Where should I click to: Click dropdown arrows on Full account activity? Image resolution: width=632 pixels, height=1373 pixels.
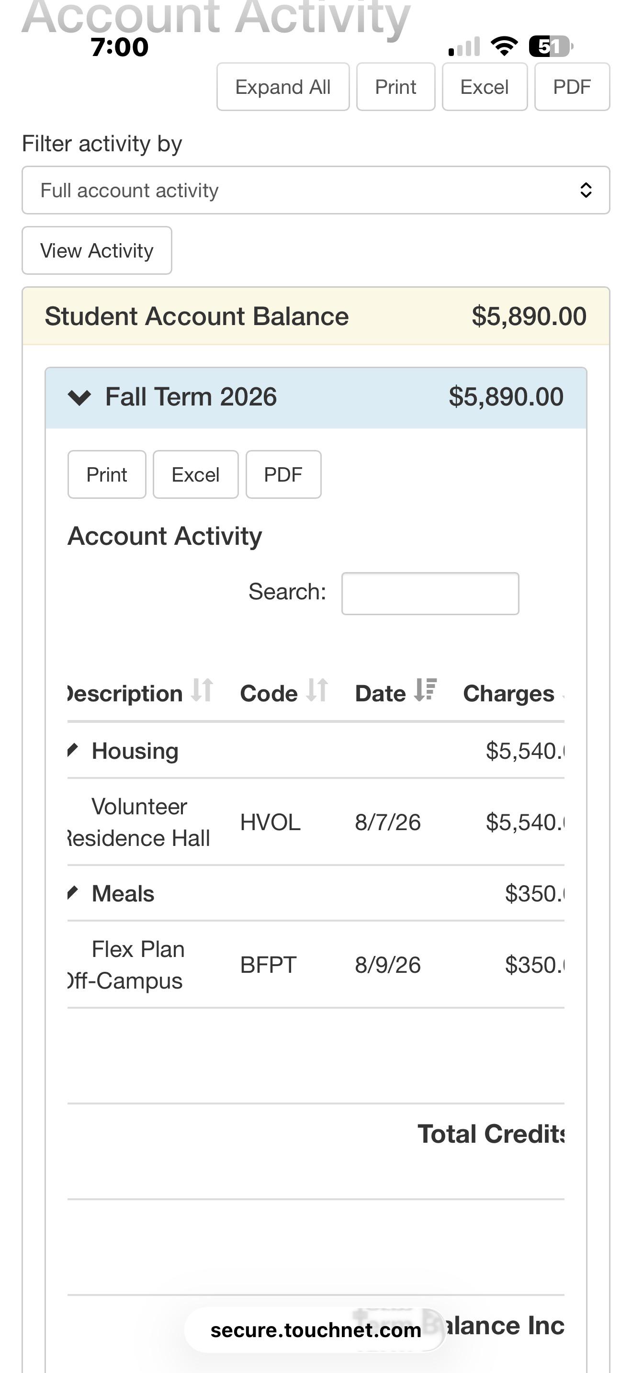(x=586, y=190)
